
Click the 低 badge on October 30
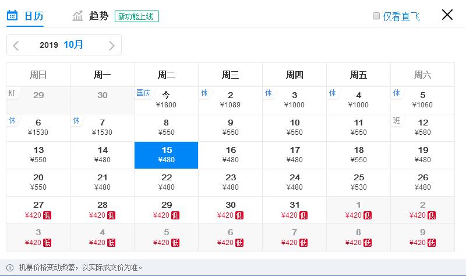tap(239, 215)
